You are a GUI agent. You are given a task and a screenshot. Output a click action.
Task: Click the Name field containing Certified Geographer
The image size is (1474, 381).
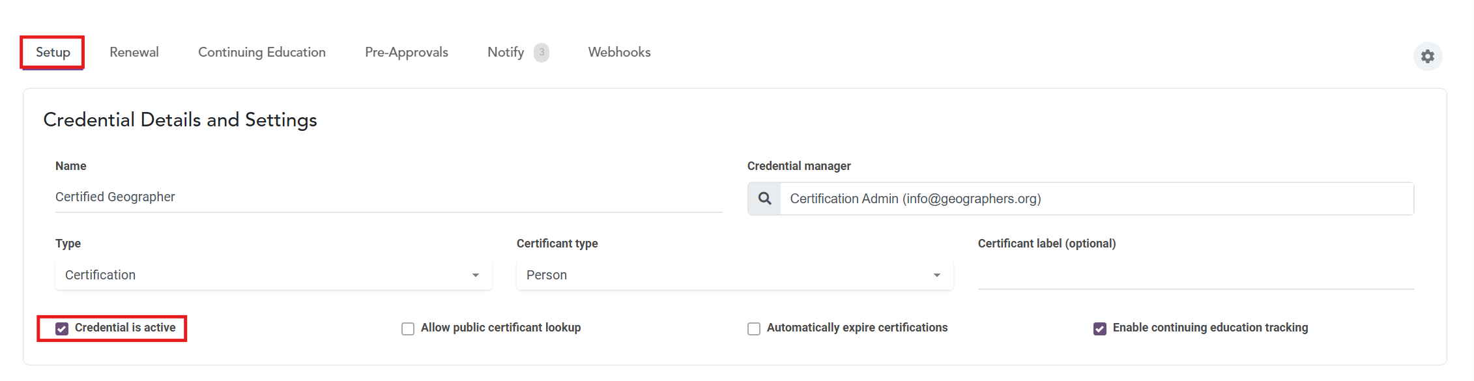pyautogui.click(x=388, y=197)
